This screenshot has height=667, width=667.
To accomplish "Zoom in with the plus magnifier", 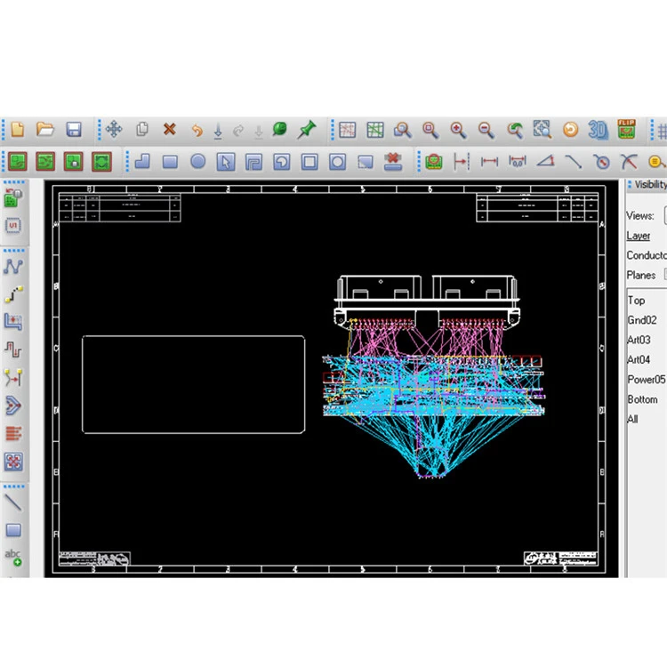I will click(459, 130).
